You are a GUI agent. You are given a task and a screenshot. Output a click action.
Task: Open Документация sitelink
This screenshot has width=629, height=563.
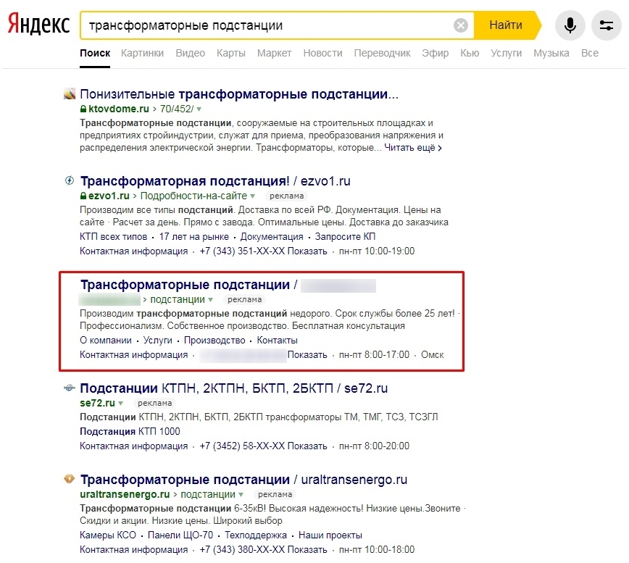click(x=272, y=237)
